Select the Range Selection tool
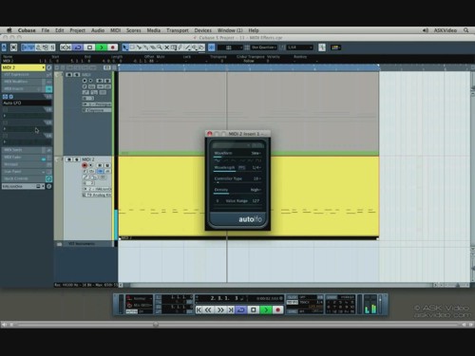This screenshot has width=475, height=356. pos(132,47)
